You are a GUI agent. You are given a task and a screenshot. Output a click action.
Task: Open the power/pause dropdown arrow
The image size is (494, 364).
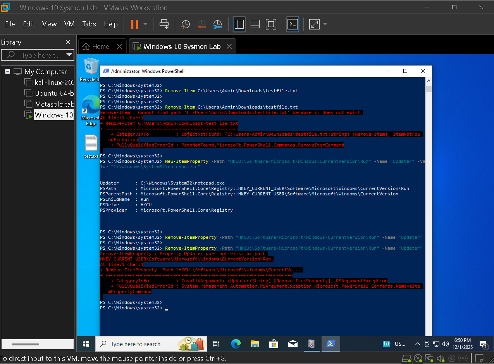(145, 24)
